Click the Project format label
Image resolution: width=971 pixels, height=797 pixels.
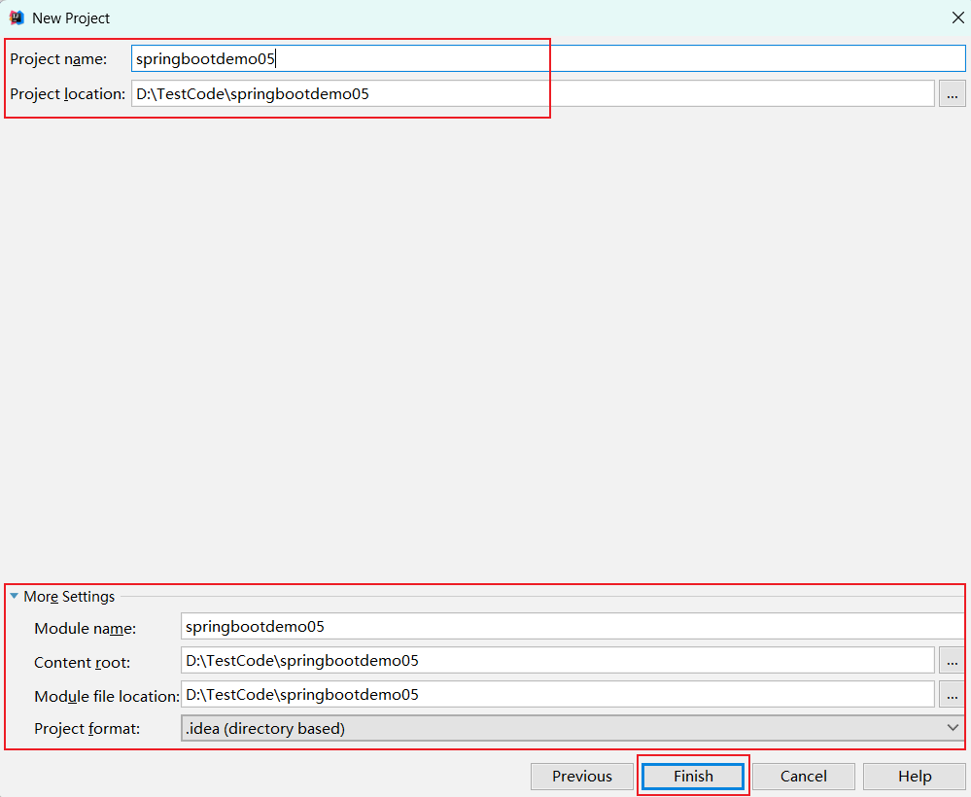pos(87,728)
